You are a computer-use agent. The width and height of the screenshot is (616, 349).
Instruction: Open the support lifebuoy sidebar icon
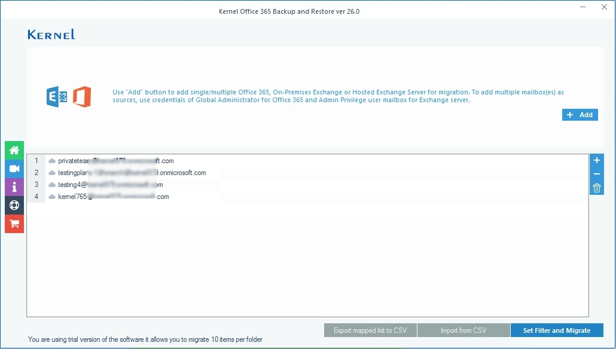click(14, 206)
